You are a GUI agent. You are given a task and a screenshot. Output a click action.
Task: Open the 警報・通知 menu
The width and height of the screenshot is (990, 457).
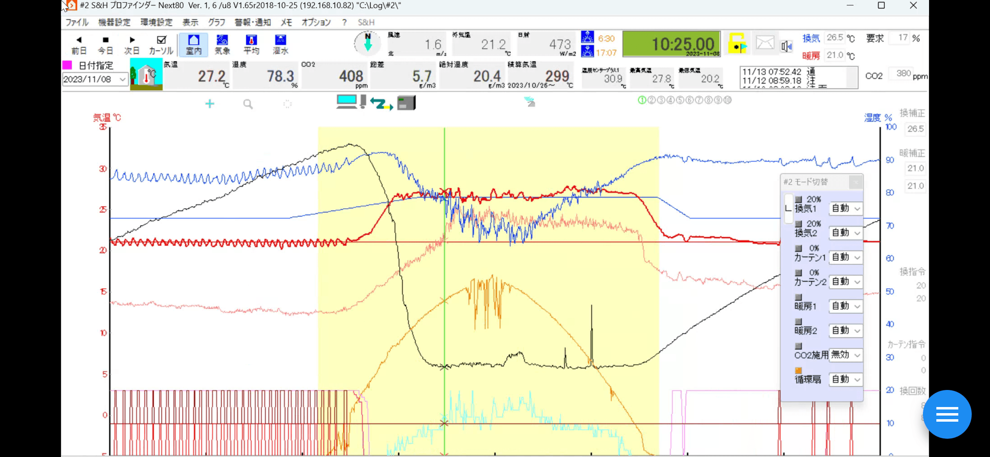(x=252, y=22)
